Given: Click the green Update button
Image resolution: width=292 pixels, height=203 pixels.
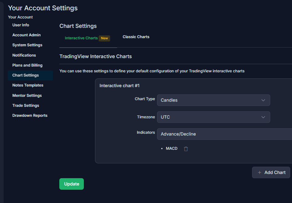Looking at the screenshot, I should pyautogui.click(x=71, y=184).
